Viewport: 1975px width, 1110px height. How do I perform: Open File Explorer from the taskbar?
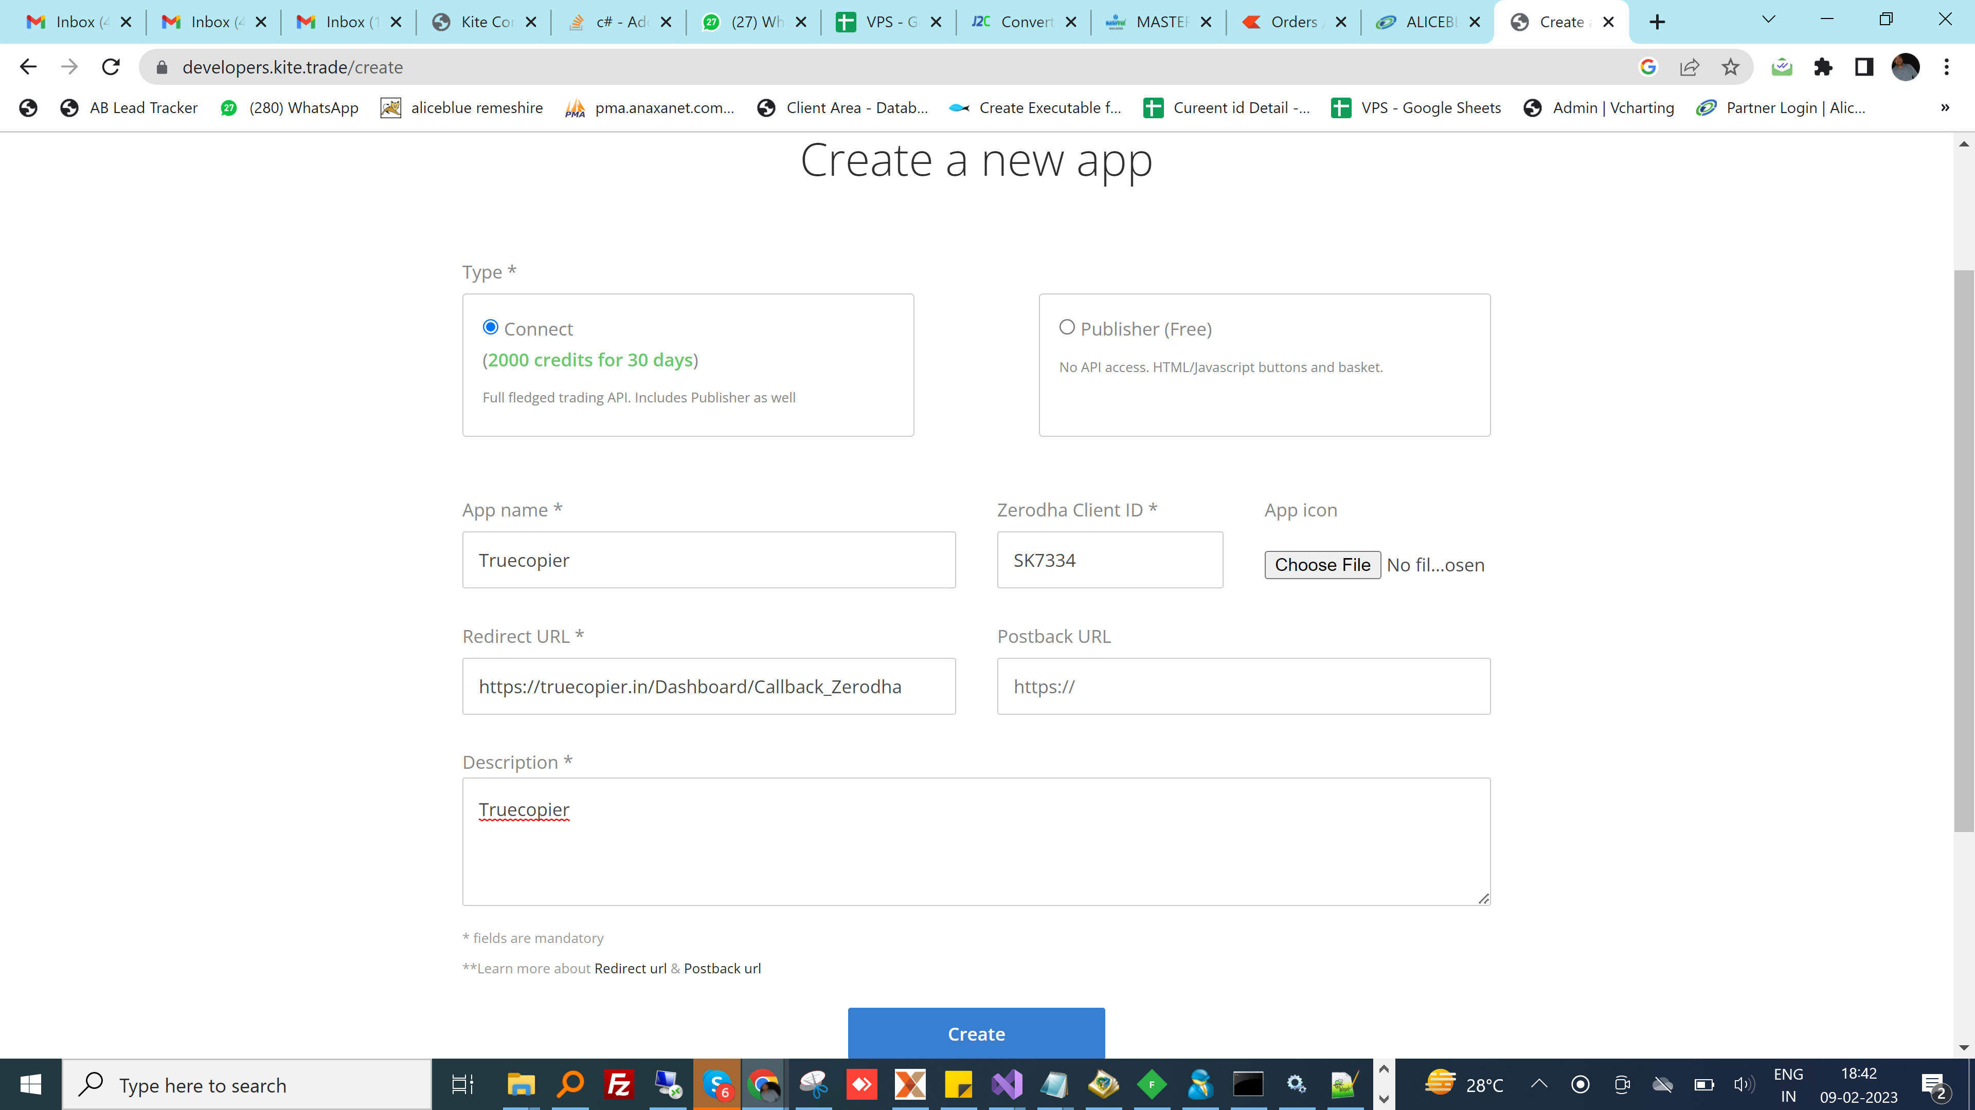point(520,1085)
